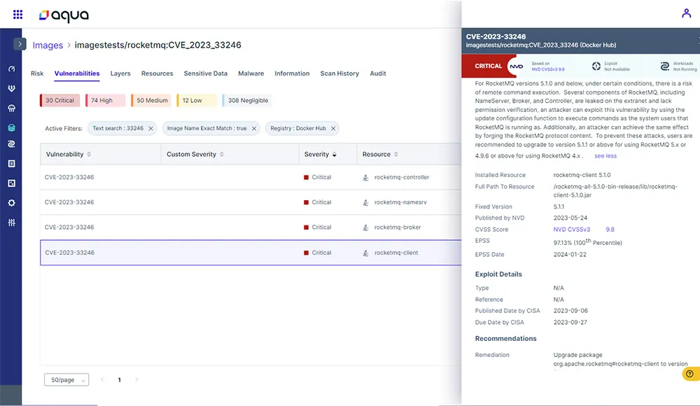Viewport: 700px width, 406px height.
Task: Switch to the Scan History tab
Action: tap(339, 73)
